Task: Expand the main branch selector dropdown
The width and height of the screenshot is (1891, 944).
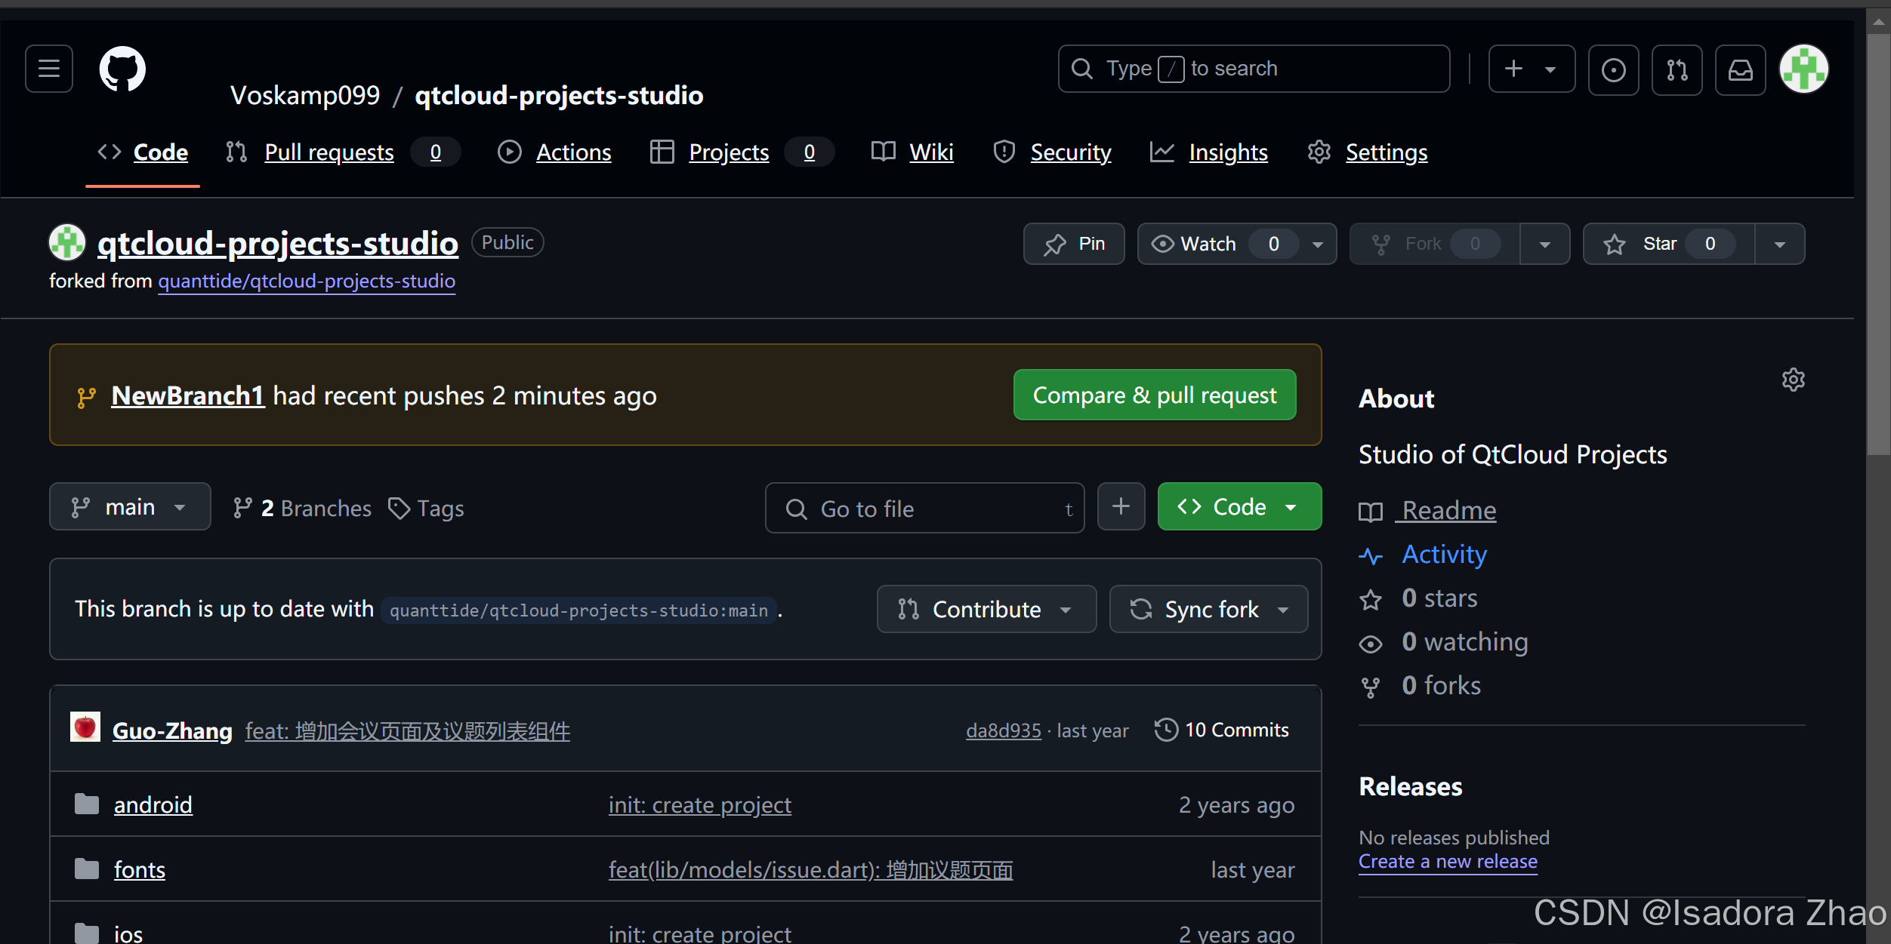Action: click(130, 507)
